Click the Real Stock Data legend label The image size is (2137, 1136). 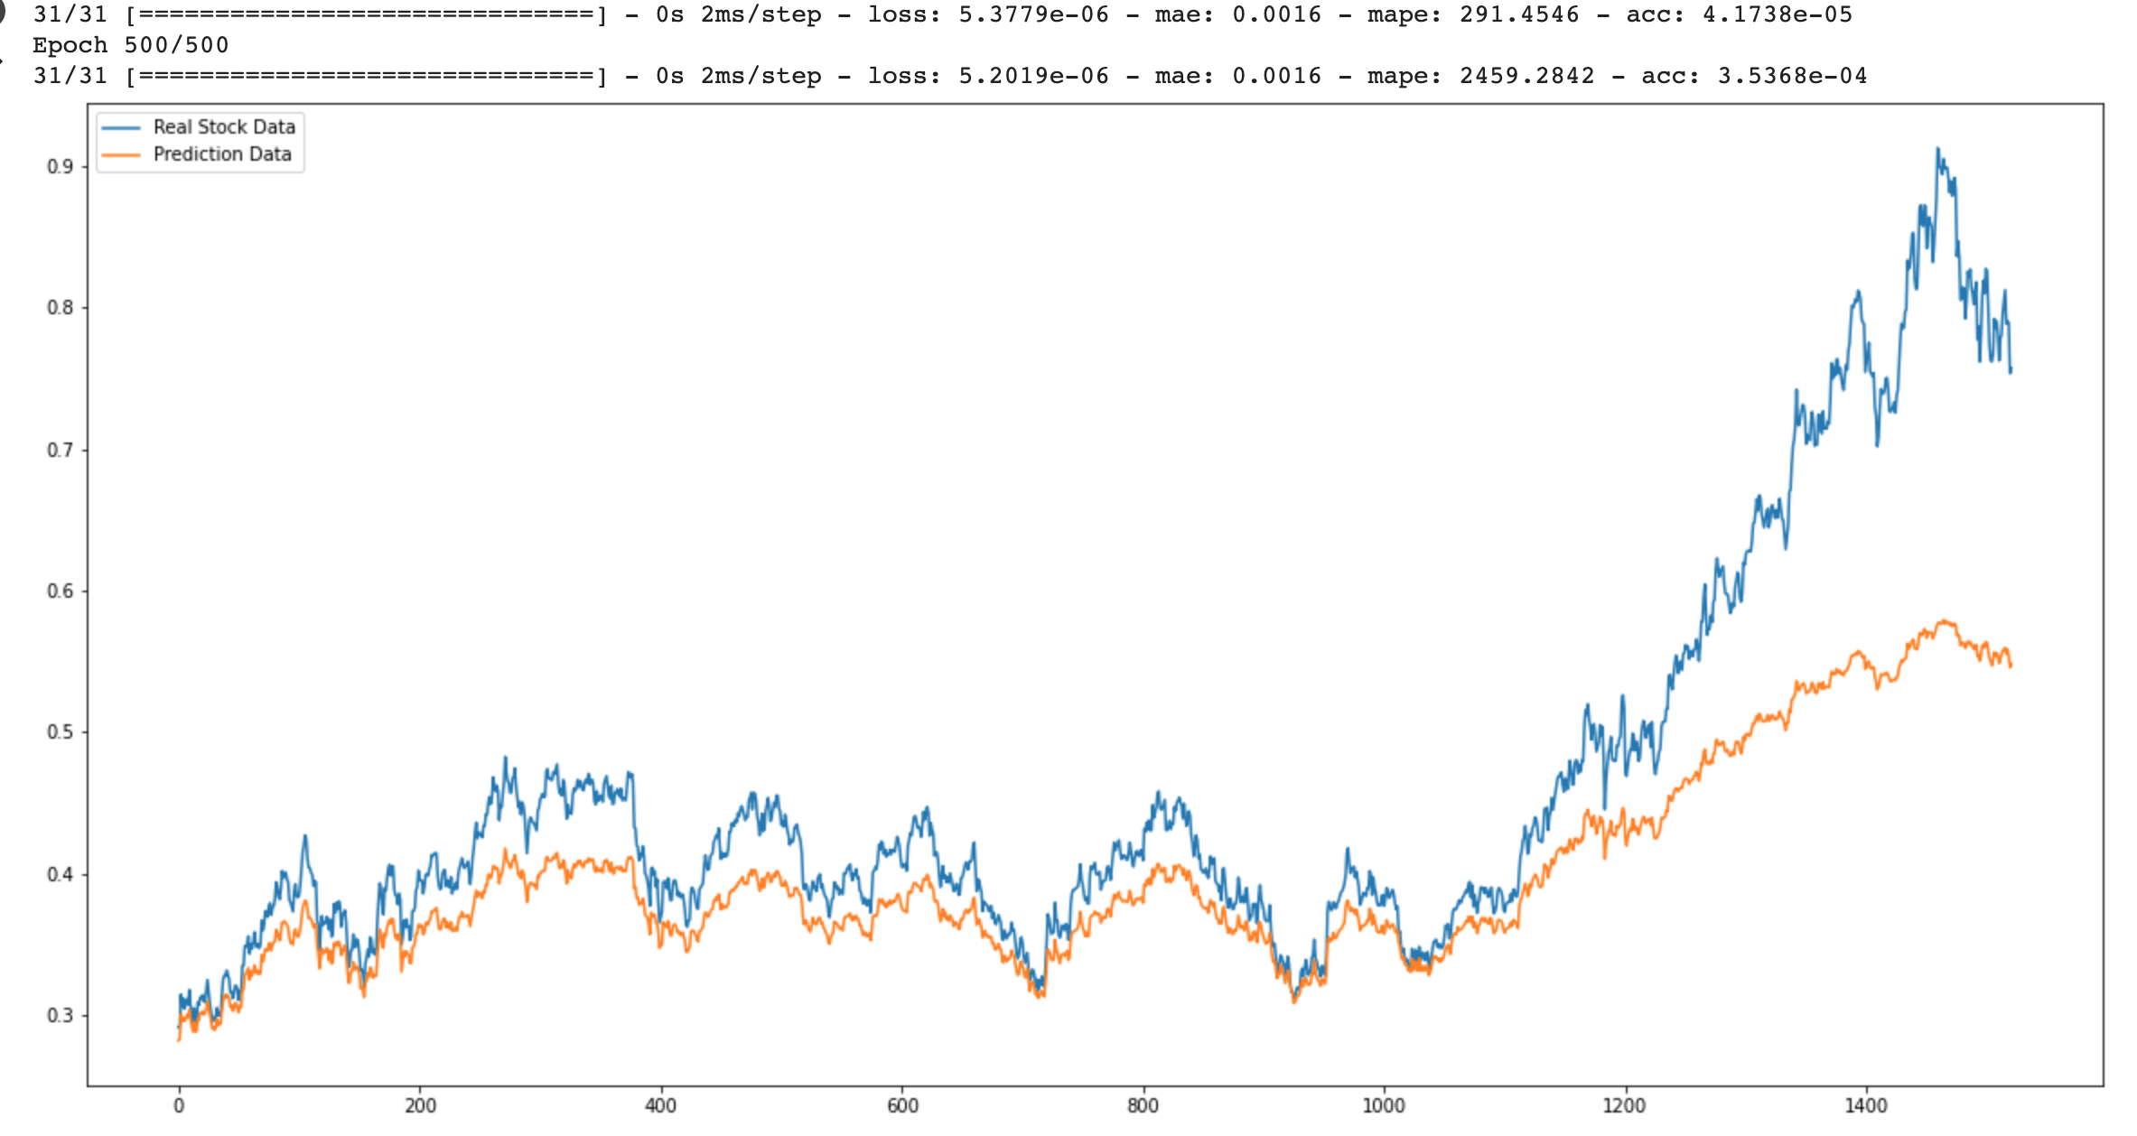click(x=224, y=127)
